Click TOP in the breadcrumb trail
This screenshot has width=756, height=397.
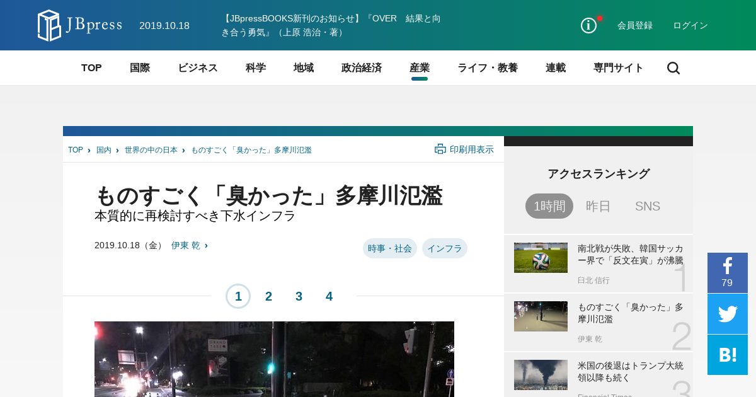coord(76,150)
